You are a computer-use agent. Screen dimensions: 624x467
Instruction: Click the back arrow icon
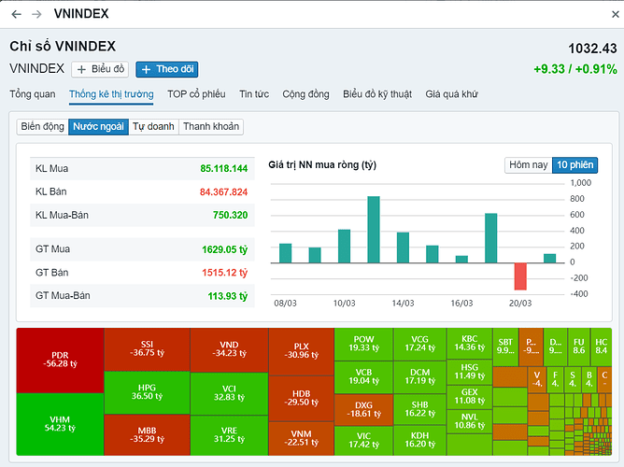16,14
